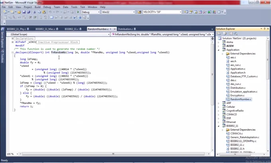Select the AODV project
This screenshot has height=163, width=271.
coord(230,46)
